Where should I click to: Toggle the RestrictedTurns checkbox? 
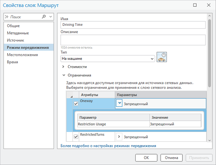[x=76, y=137]
